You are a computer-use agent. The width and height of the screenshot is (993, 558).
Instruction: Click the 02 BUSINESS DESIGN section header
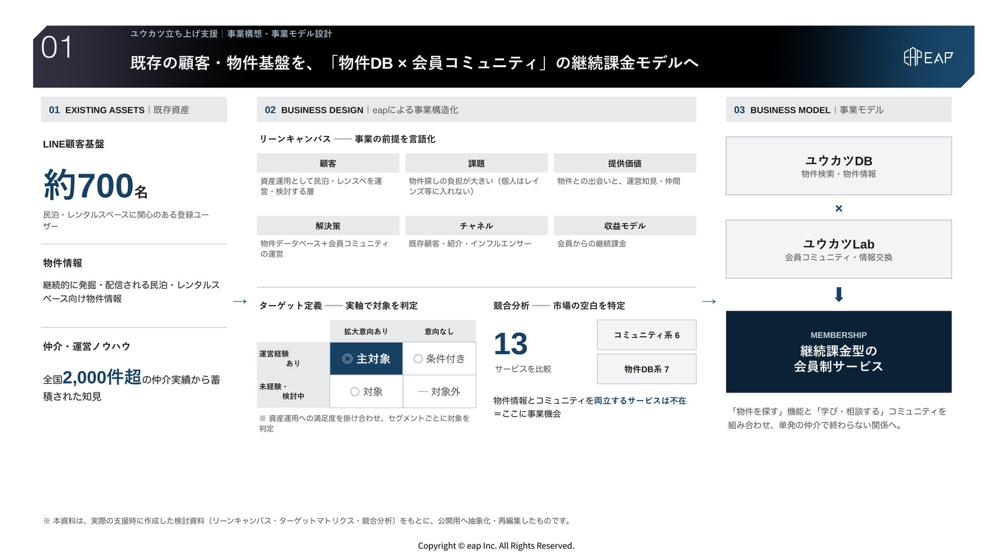tap(477, 110)
